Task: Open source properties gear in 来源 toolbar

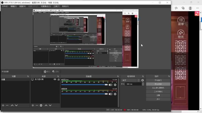Action: [x=41, y=105]
